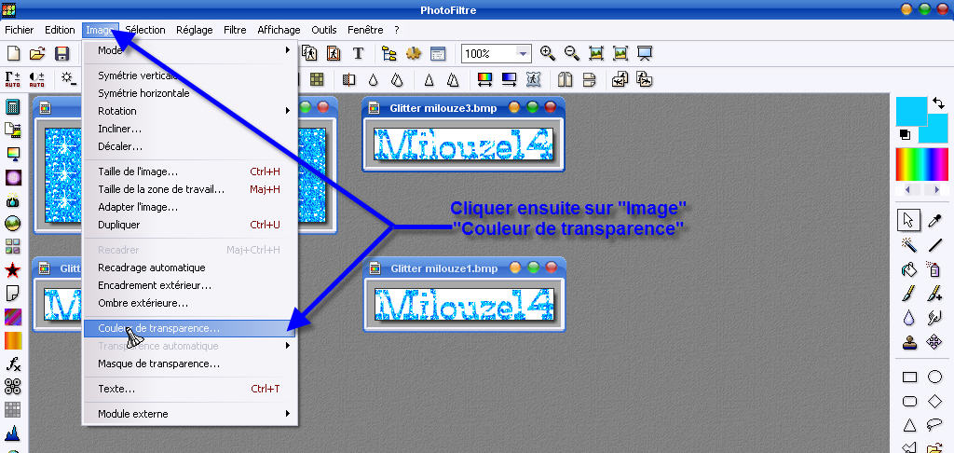954x453 pixels.
Task: Select the Paint Bucket fill tool
Action: click(909, 269)
